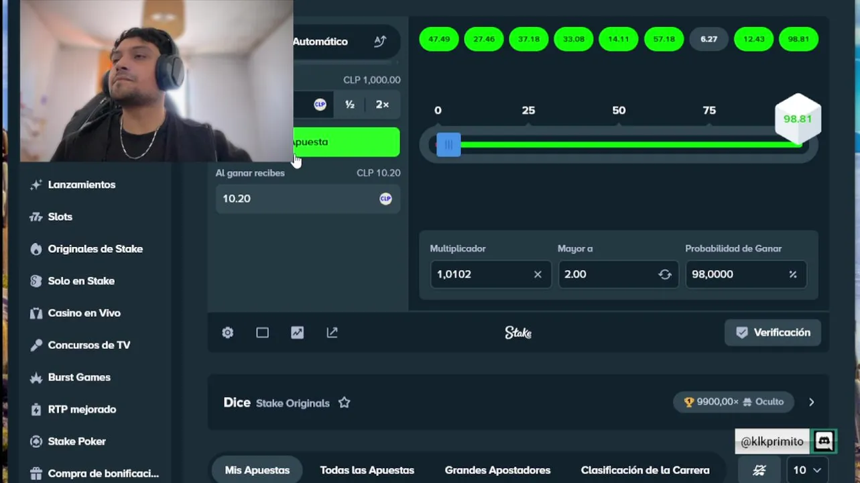Clear multiplier with the X icon
The height and width of the screenshot is (483, 860).
538,274
